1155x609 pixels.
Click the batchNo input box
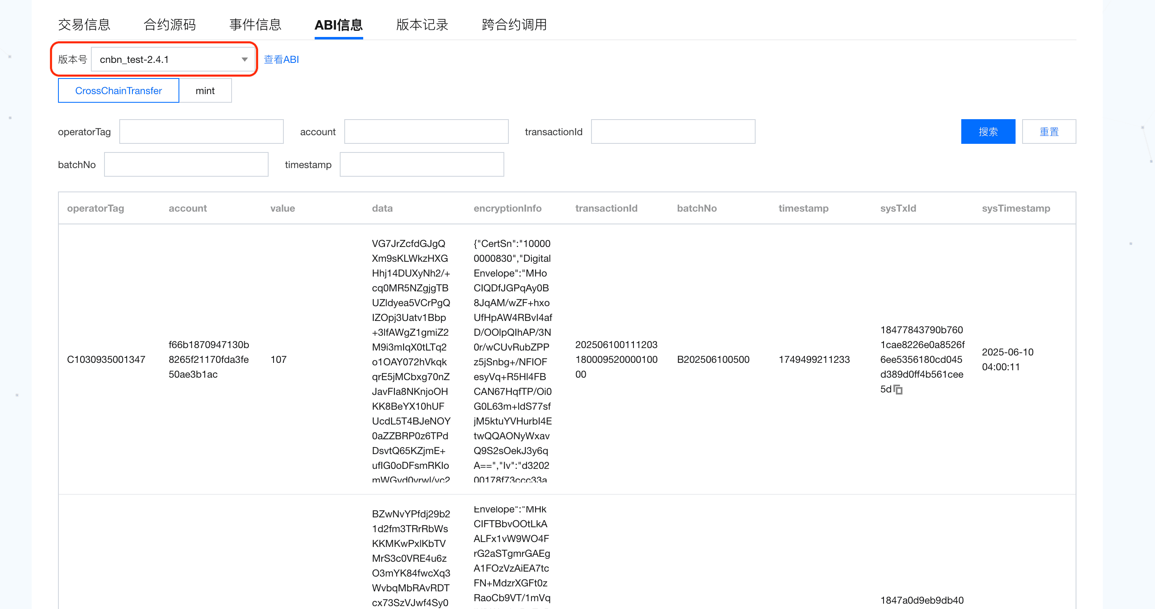tap(186, 165)
